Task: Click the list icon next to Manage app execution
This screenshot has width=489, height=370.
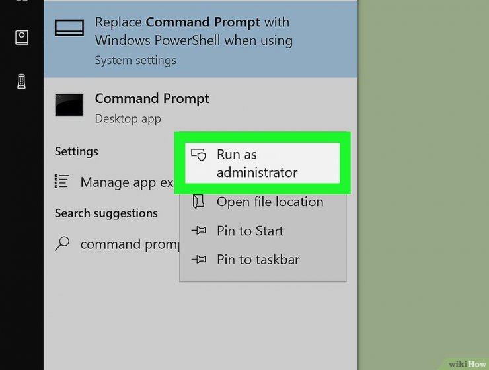Action: click(61, 182)
